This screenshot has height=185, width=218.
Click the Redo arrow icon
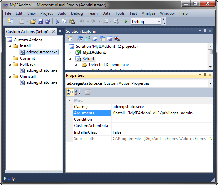94,21
